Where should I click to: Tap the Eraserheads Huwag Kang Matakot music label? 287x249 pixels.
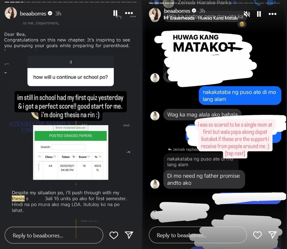(201, 18)
